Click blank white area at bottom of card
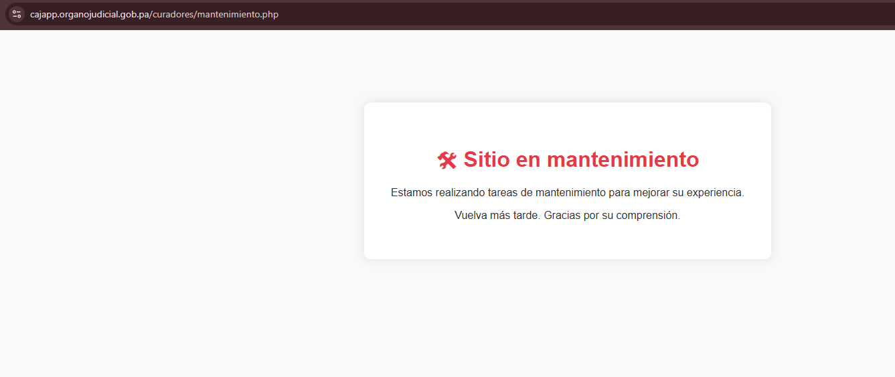This screenshot has height=377, width=895. coord(567,243)
